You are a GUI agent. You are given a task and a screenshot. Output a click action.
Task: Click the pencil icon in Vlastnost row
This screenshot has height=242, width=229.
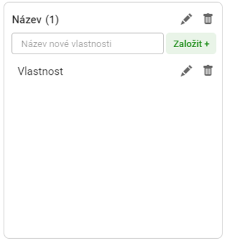point(186,71)
